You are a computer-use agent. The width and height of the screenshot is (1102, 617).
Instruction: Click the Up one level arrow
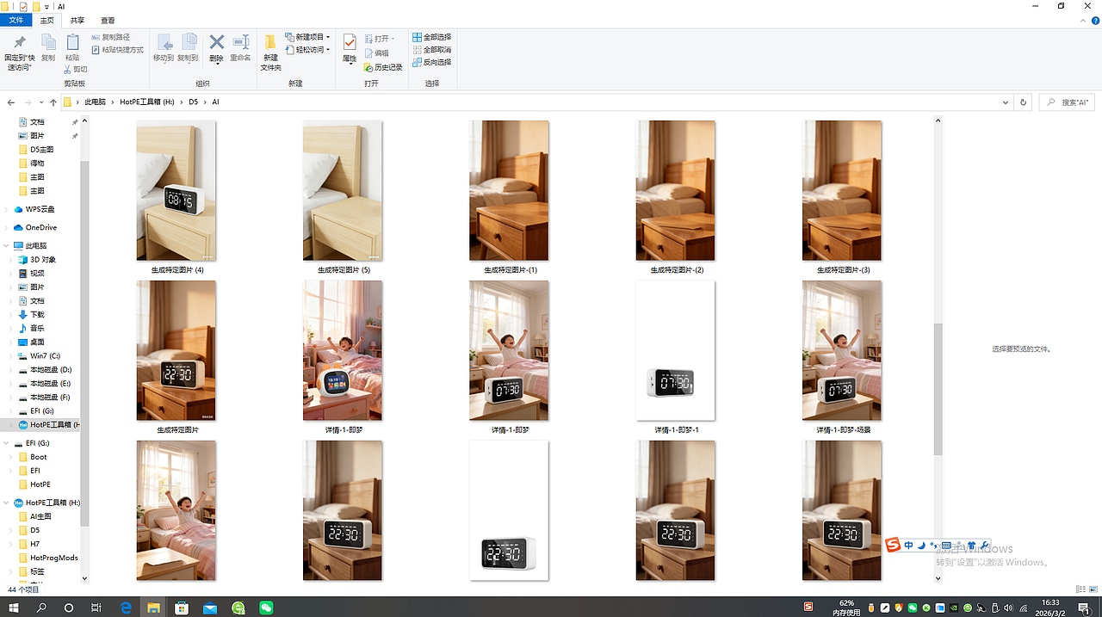pyautogui.click(x=53, y=102)
